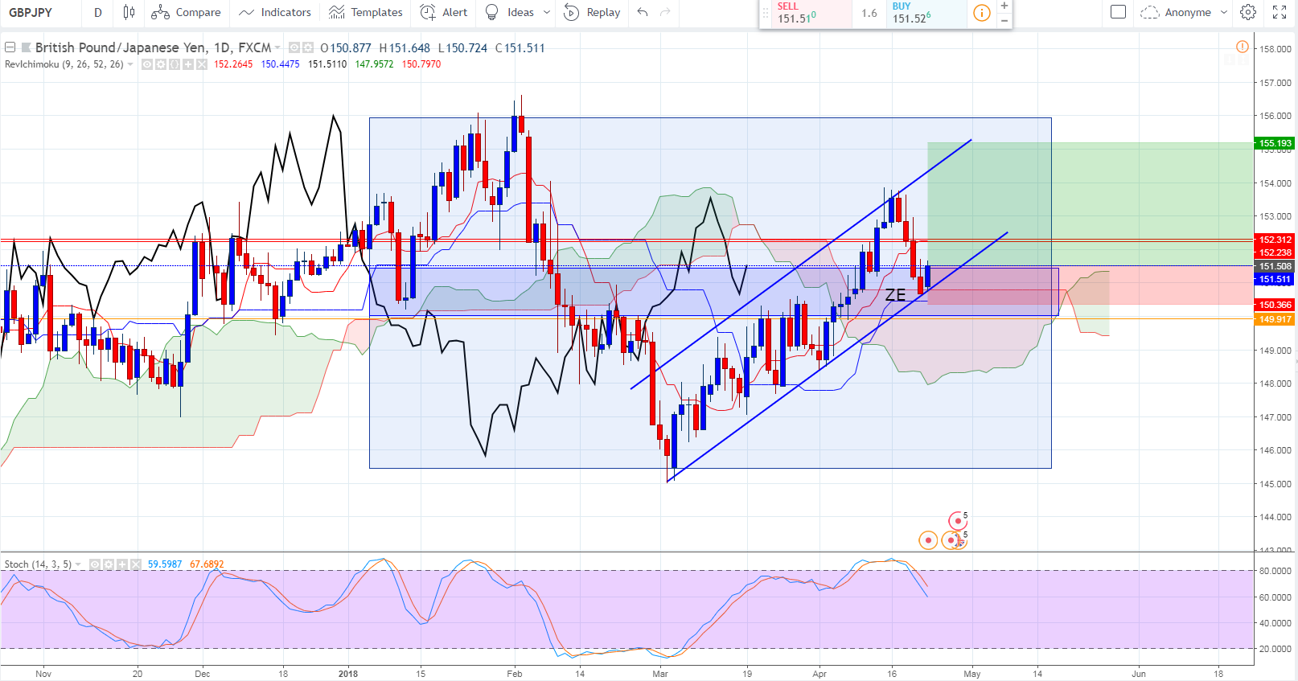Image resolution: width=1298 pixels, height=681 pixels.
Task: Click the 152.312 red price label
Action: tap(1275, 240)
